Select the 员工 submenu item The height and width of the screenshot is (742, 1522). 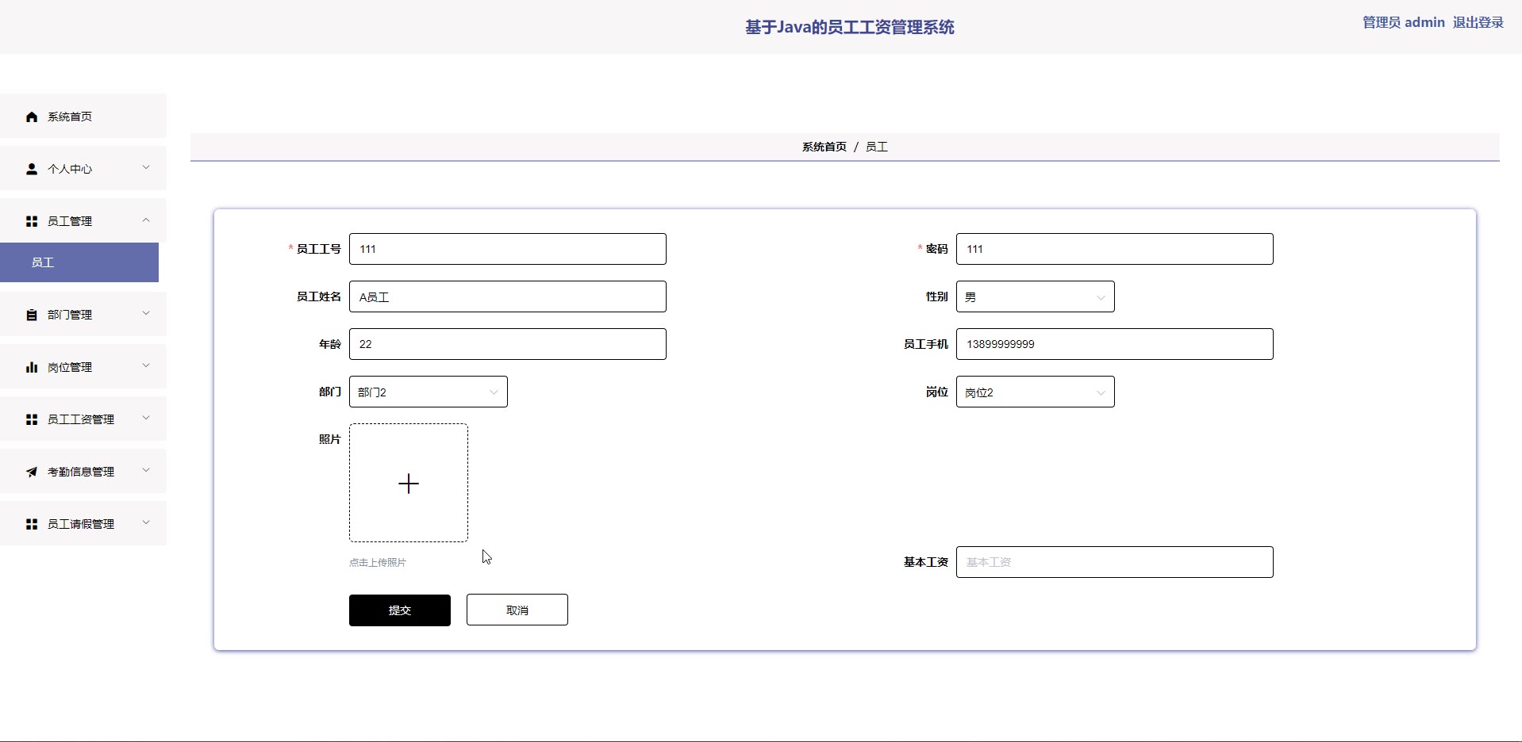pos(79,262)
